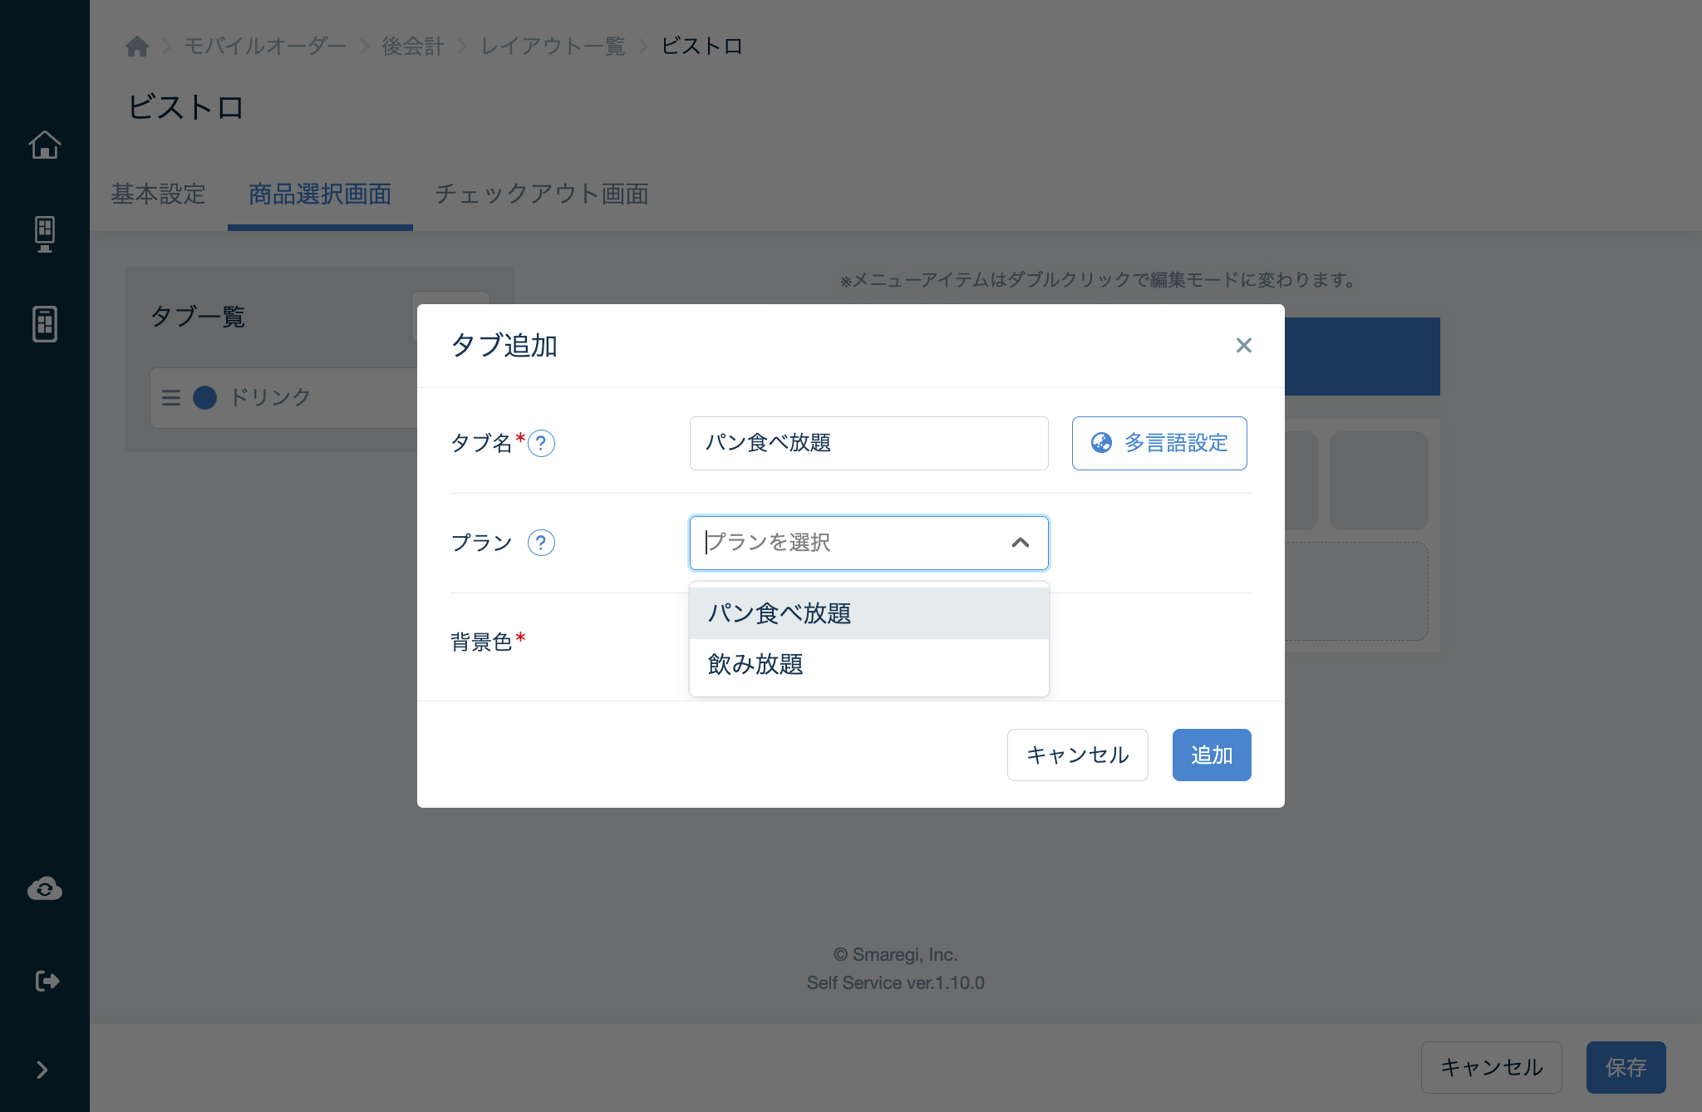The image size is (1702, 1112).
Task: Click the logout icon in the sidebar
Action: tap(44, 979)
